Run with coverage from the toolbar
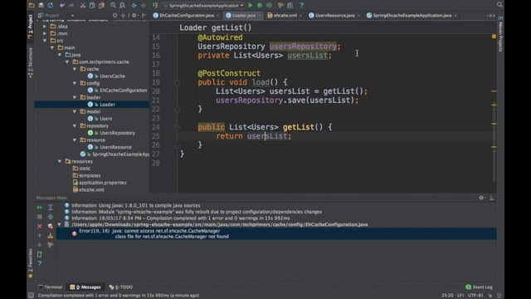Viewport: 531px width, 299px height. [x=269, y=5]
